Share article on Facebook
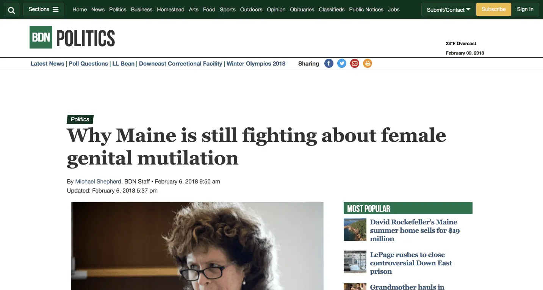This screenshot has height=290, width=543. 329,64
